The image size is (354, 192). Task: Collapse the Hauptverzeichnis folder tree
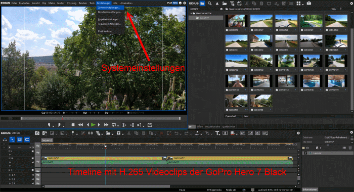tap(191, 13)
